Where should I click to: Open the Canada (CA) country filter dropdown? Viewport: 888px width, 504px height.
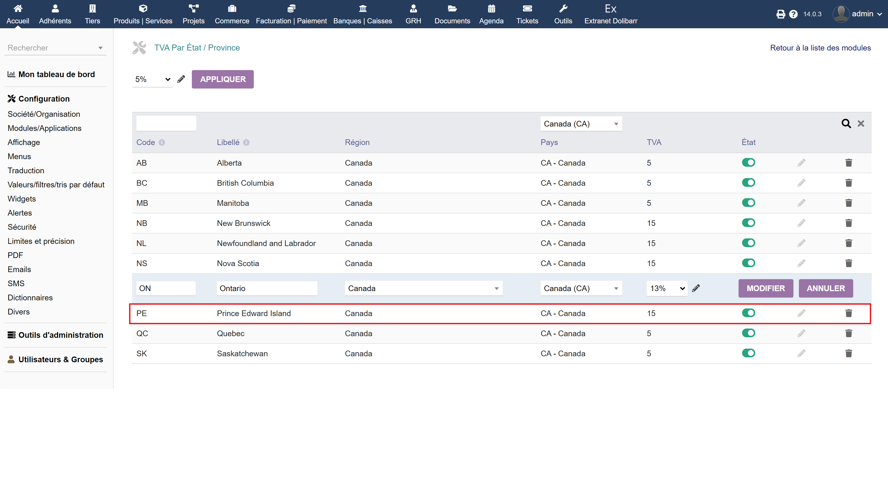(581, 124)
